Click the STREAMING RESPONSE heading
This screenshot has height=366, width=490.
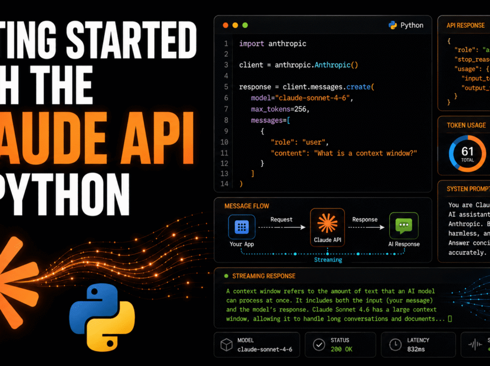tap(264, 276)
